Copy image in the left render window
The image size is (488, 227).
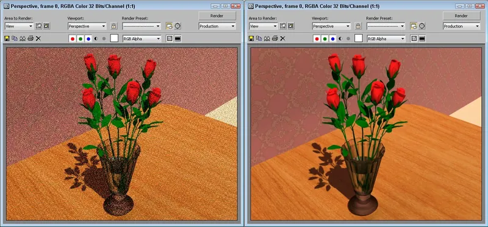[x=15, y=38]
